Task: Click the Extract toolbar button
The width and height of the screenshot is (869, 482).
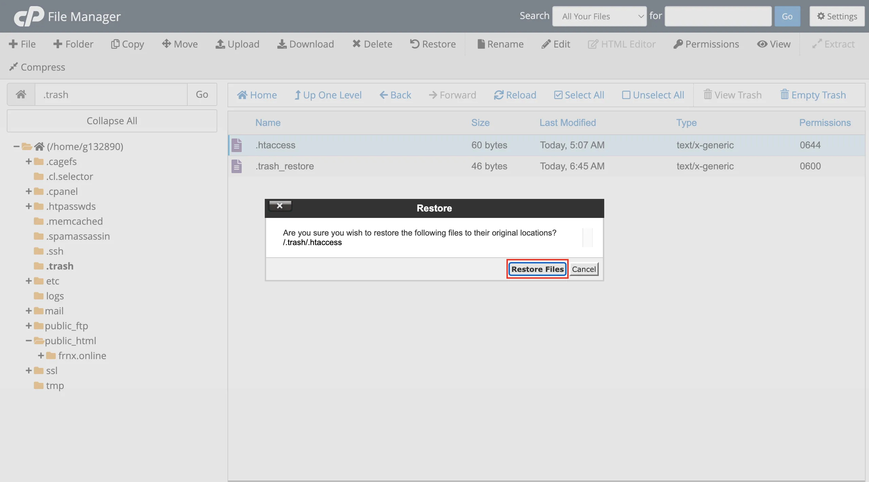Action: (x=833, y=44)
